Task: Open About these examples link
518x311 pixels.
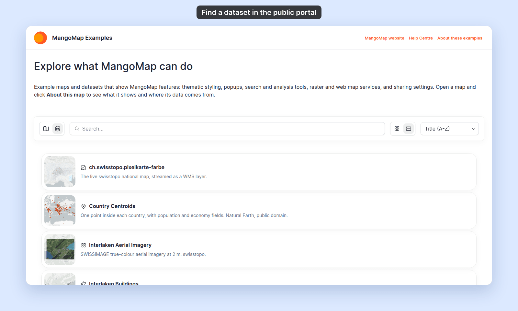Action: 460,38
